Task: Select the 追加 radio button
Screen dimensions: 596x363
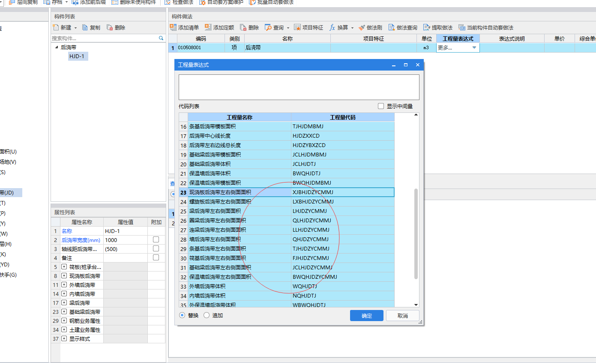Action: click(207, 315)
